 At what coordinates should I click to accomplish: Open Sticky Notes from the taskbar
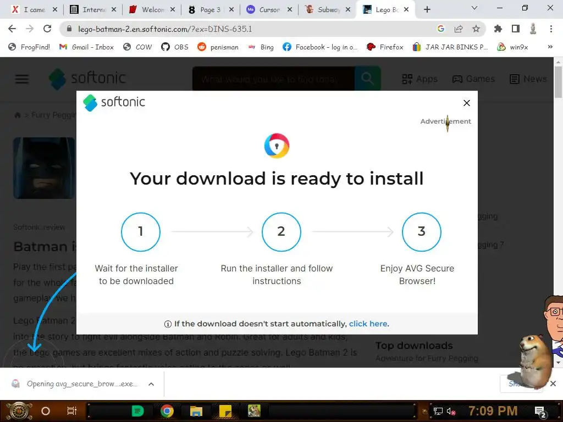(225, 411)
